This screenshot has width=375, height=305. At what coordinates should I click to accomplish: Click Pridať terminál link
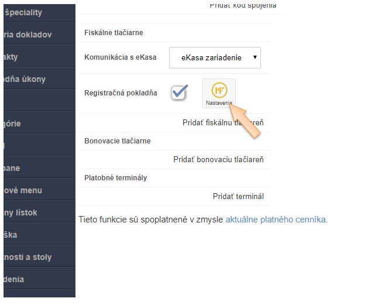pyautogui.click(x=238, y=196)
